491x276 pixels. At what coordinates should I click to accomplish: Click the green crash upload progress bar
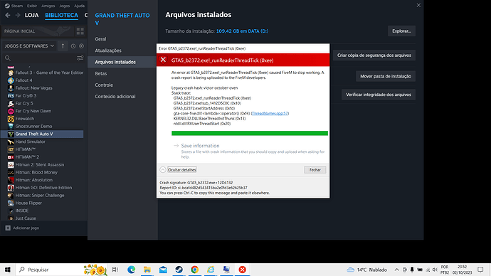250,133
